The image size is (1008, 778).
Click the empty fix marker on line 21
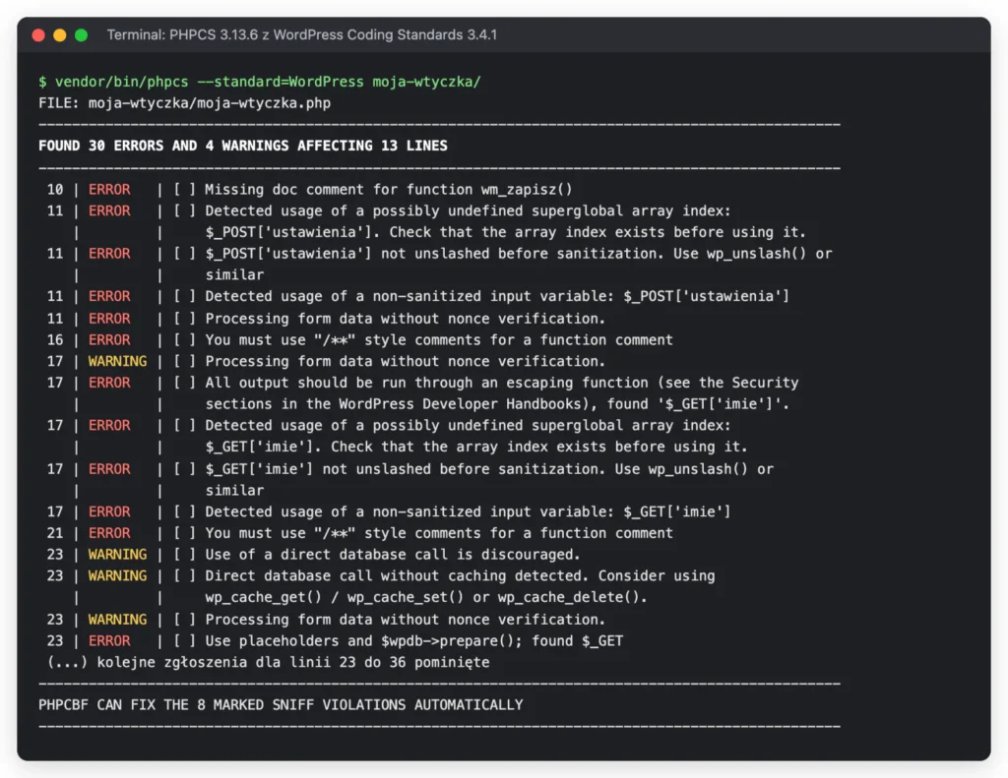pyautogui.click(x=184, y=533)
